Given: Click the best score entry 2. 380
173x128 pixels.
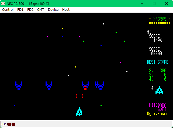Looking at the screenshot, I should pos(158,70).
